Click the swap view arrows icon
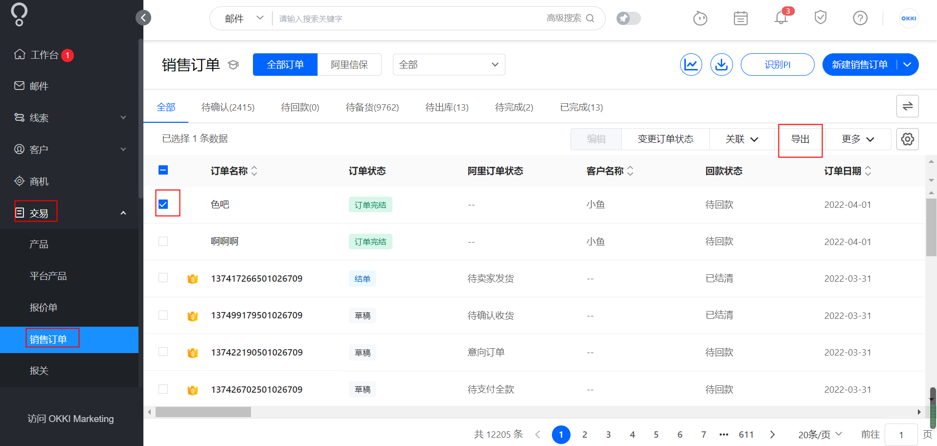 coord(908,106)
